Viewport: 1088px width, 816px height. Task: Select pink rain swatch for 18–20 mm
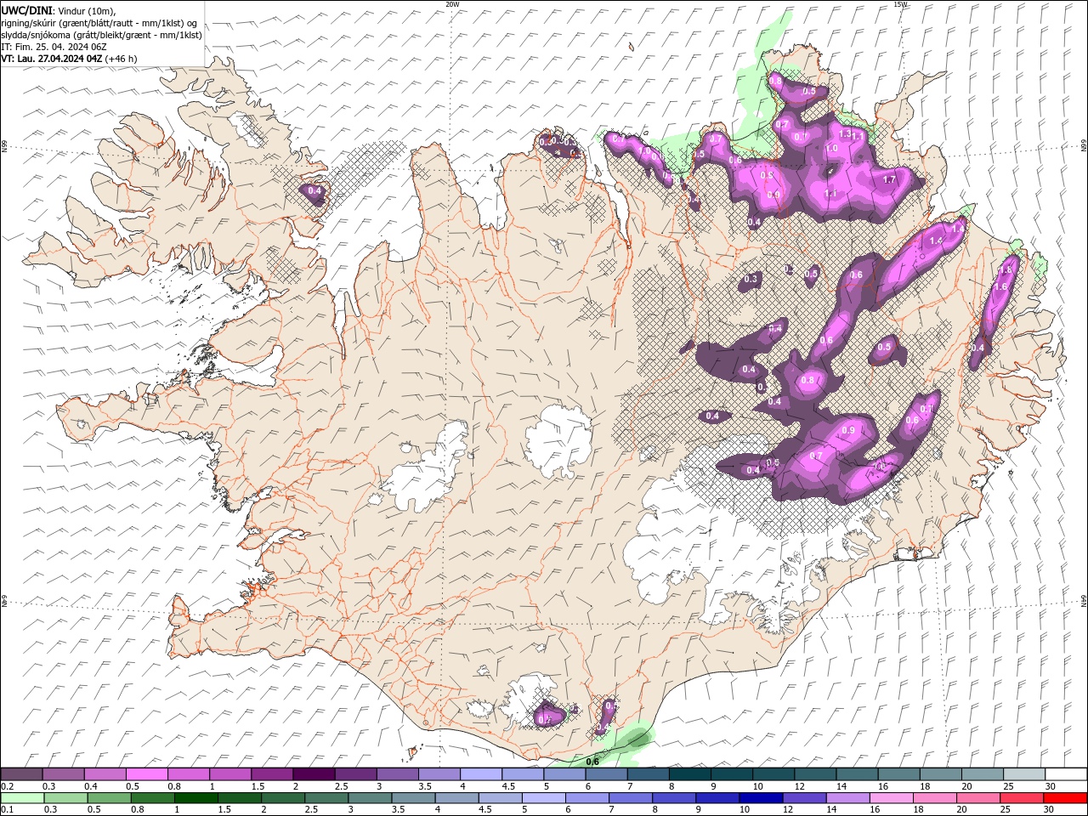934,798
